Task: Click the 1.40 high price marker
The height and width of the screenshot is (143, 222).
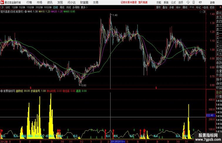Action: (115, 15)
